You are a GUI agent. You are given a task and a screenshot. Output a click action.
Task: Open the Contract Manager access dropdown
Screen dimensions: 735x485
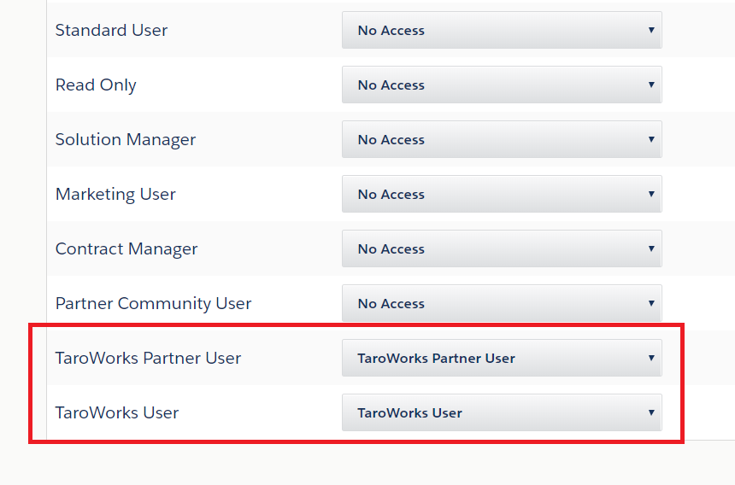[x=501, y=248]
